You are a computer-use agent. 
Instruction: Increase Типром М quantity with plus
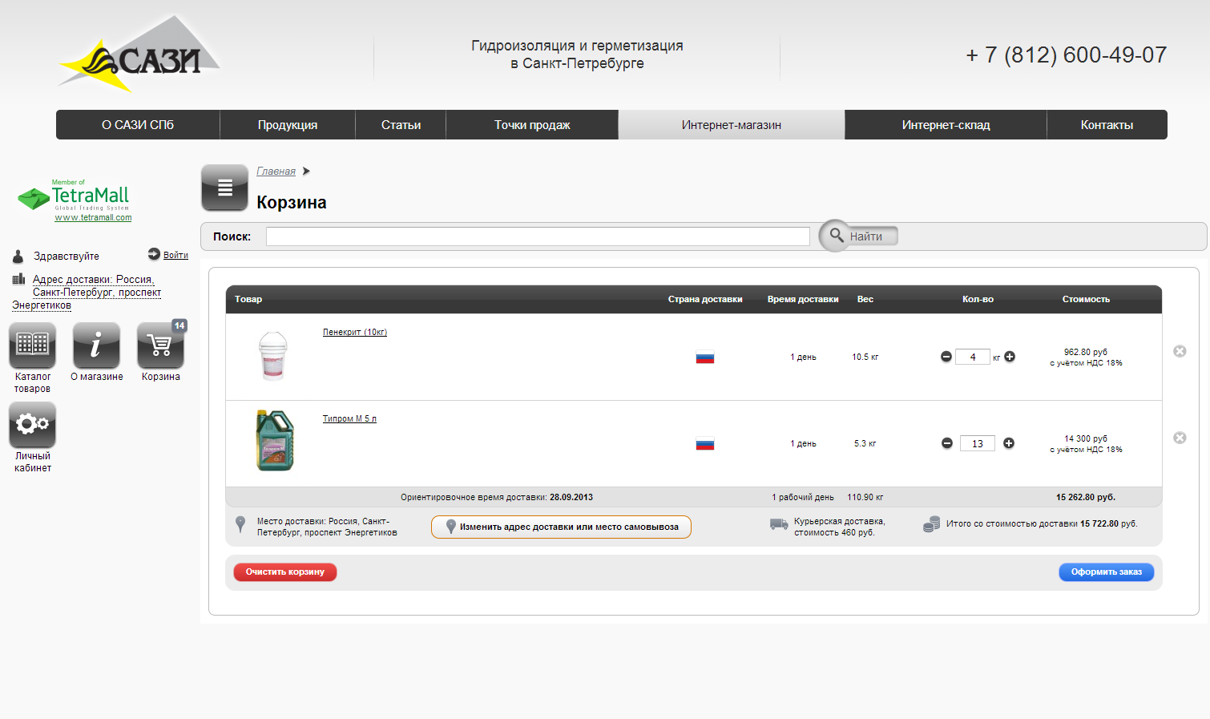[x=1009, y=443]
